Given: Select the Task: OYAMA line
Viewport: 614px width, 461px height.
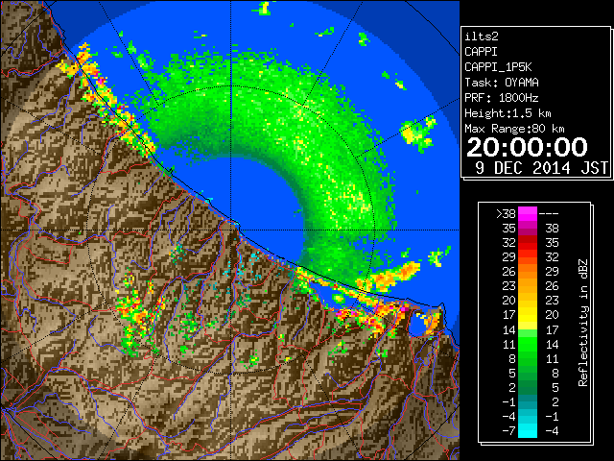Looking at the screenshot, I should point(502,83).
